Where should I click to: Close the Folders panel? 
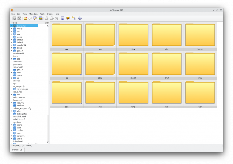coord(48,23)
